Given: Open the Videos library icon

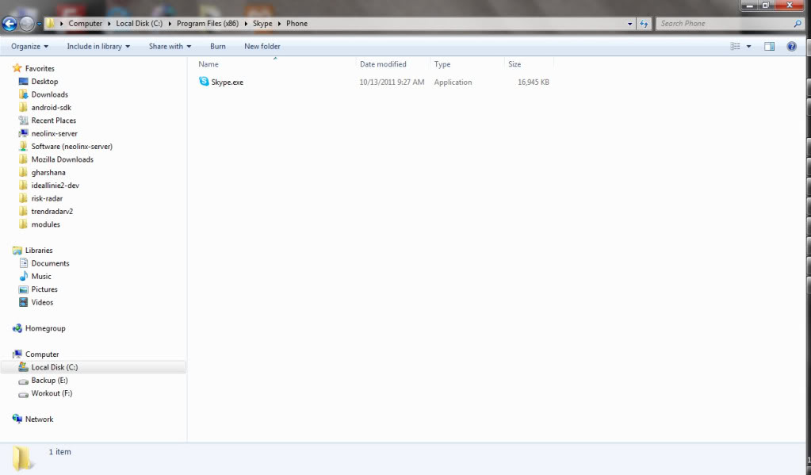Looking at the screenshot, I should point(23,302).
